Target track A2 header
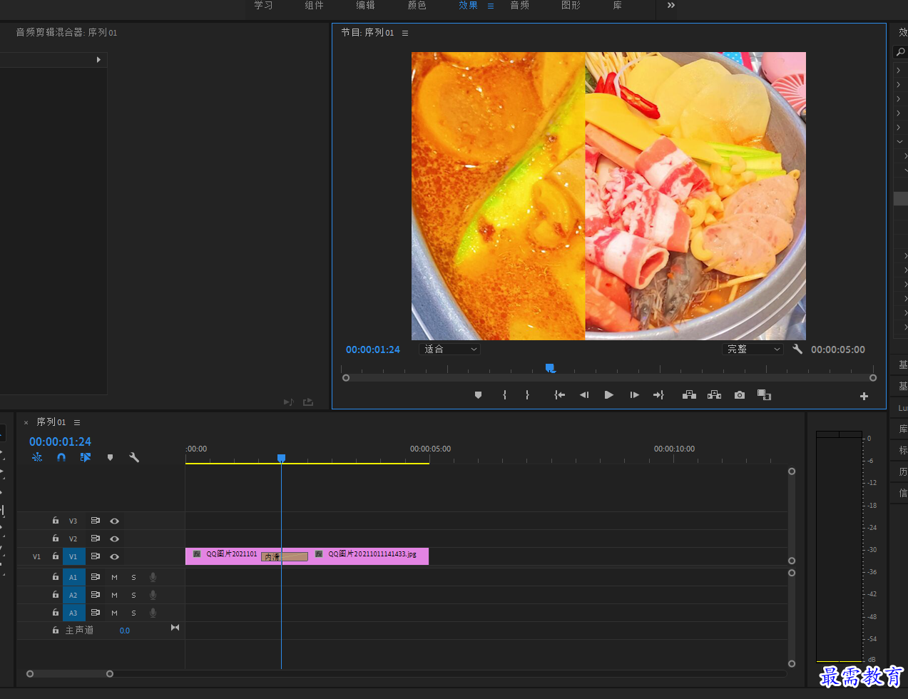Image resolution: width=908 pixels, height=699 pixels. coord(73,595)
